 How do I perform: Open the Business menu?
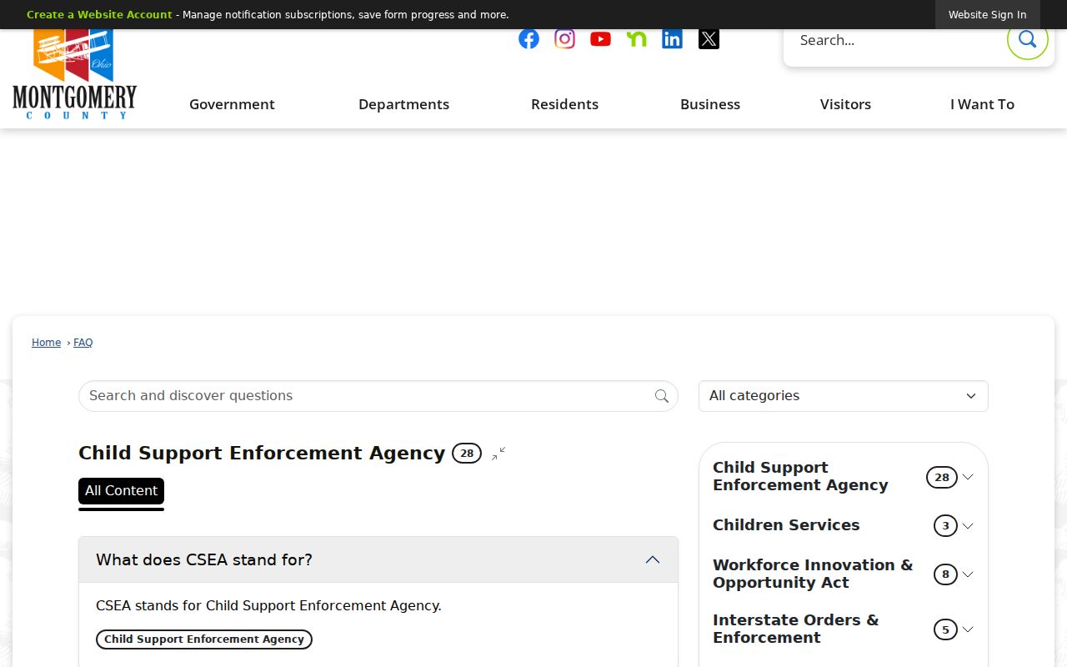pos(710,104)
